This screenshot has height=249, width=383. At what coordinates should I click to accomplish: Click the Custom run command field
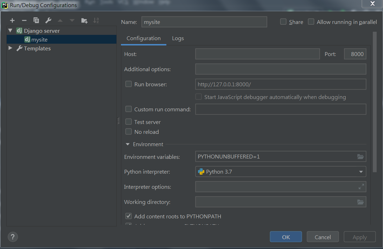coord(281,109)
